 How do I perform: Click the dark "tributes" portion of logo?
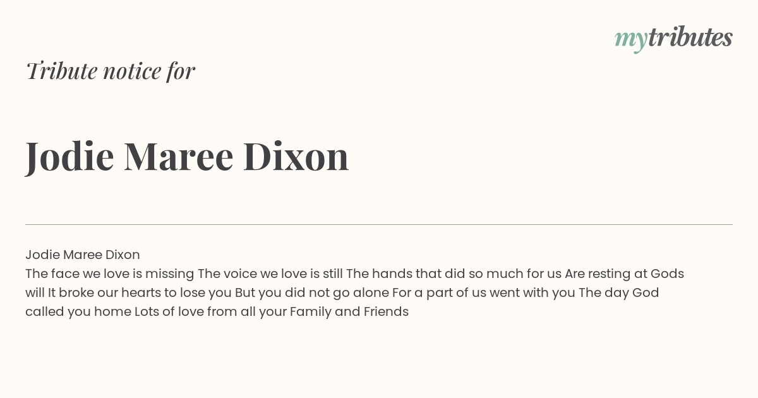690,37
